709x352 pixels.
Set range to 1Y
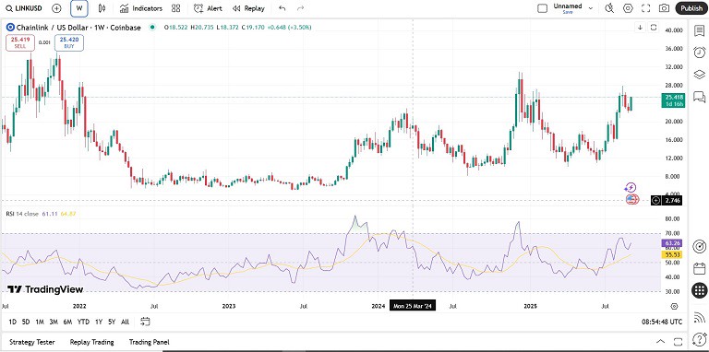pyautogui.click(x=99, y=322)
